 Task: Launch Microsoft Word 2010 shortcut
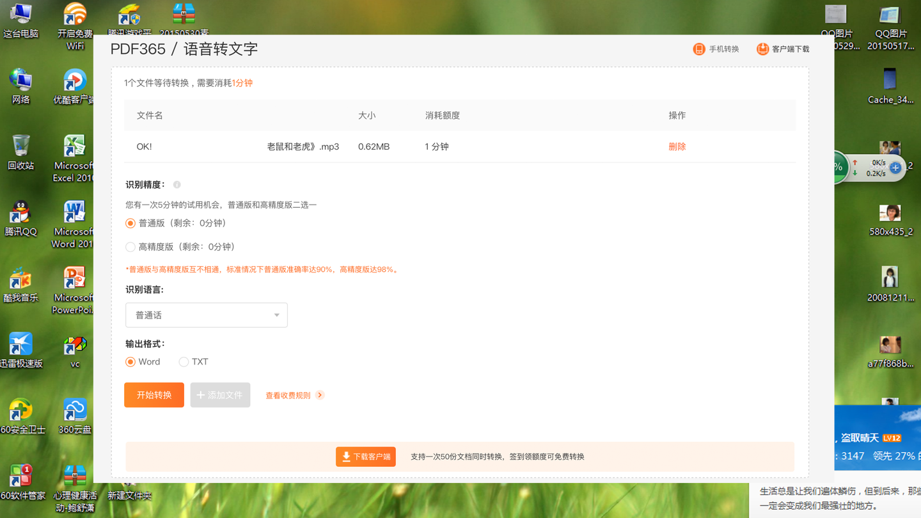pos(74,224)
